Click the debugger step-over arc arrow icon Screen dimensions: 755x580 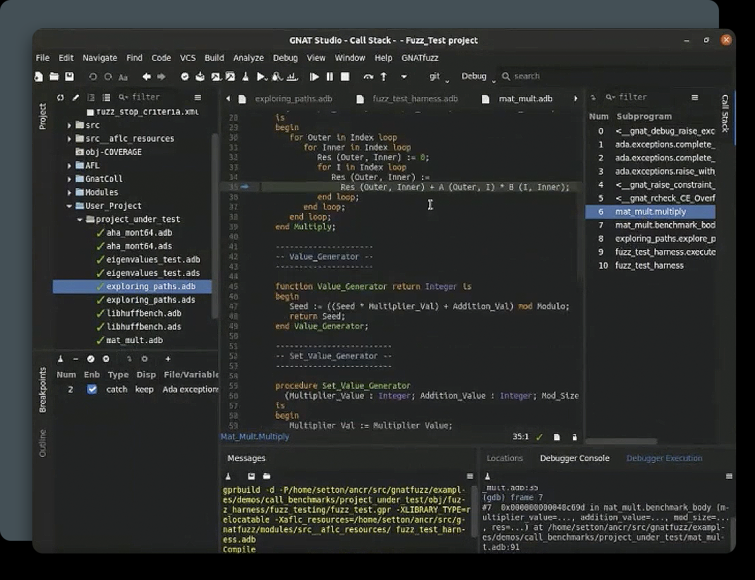pyautogui.click(x=368, y=76)
